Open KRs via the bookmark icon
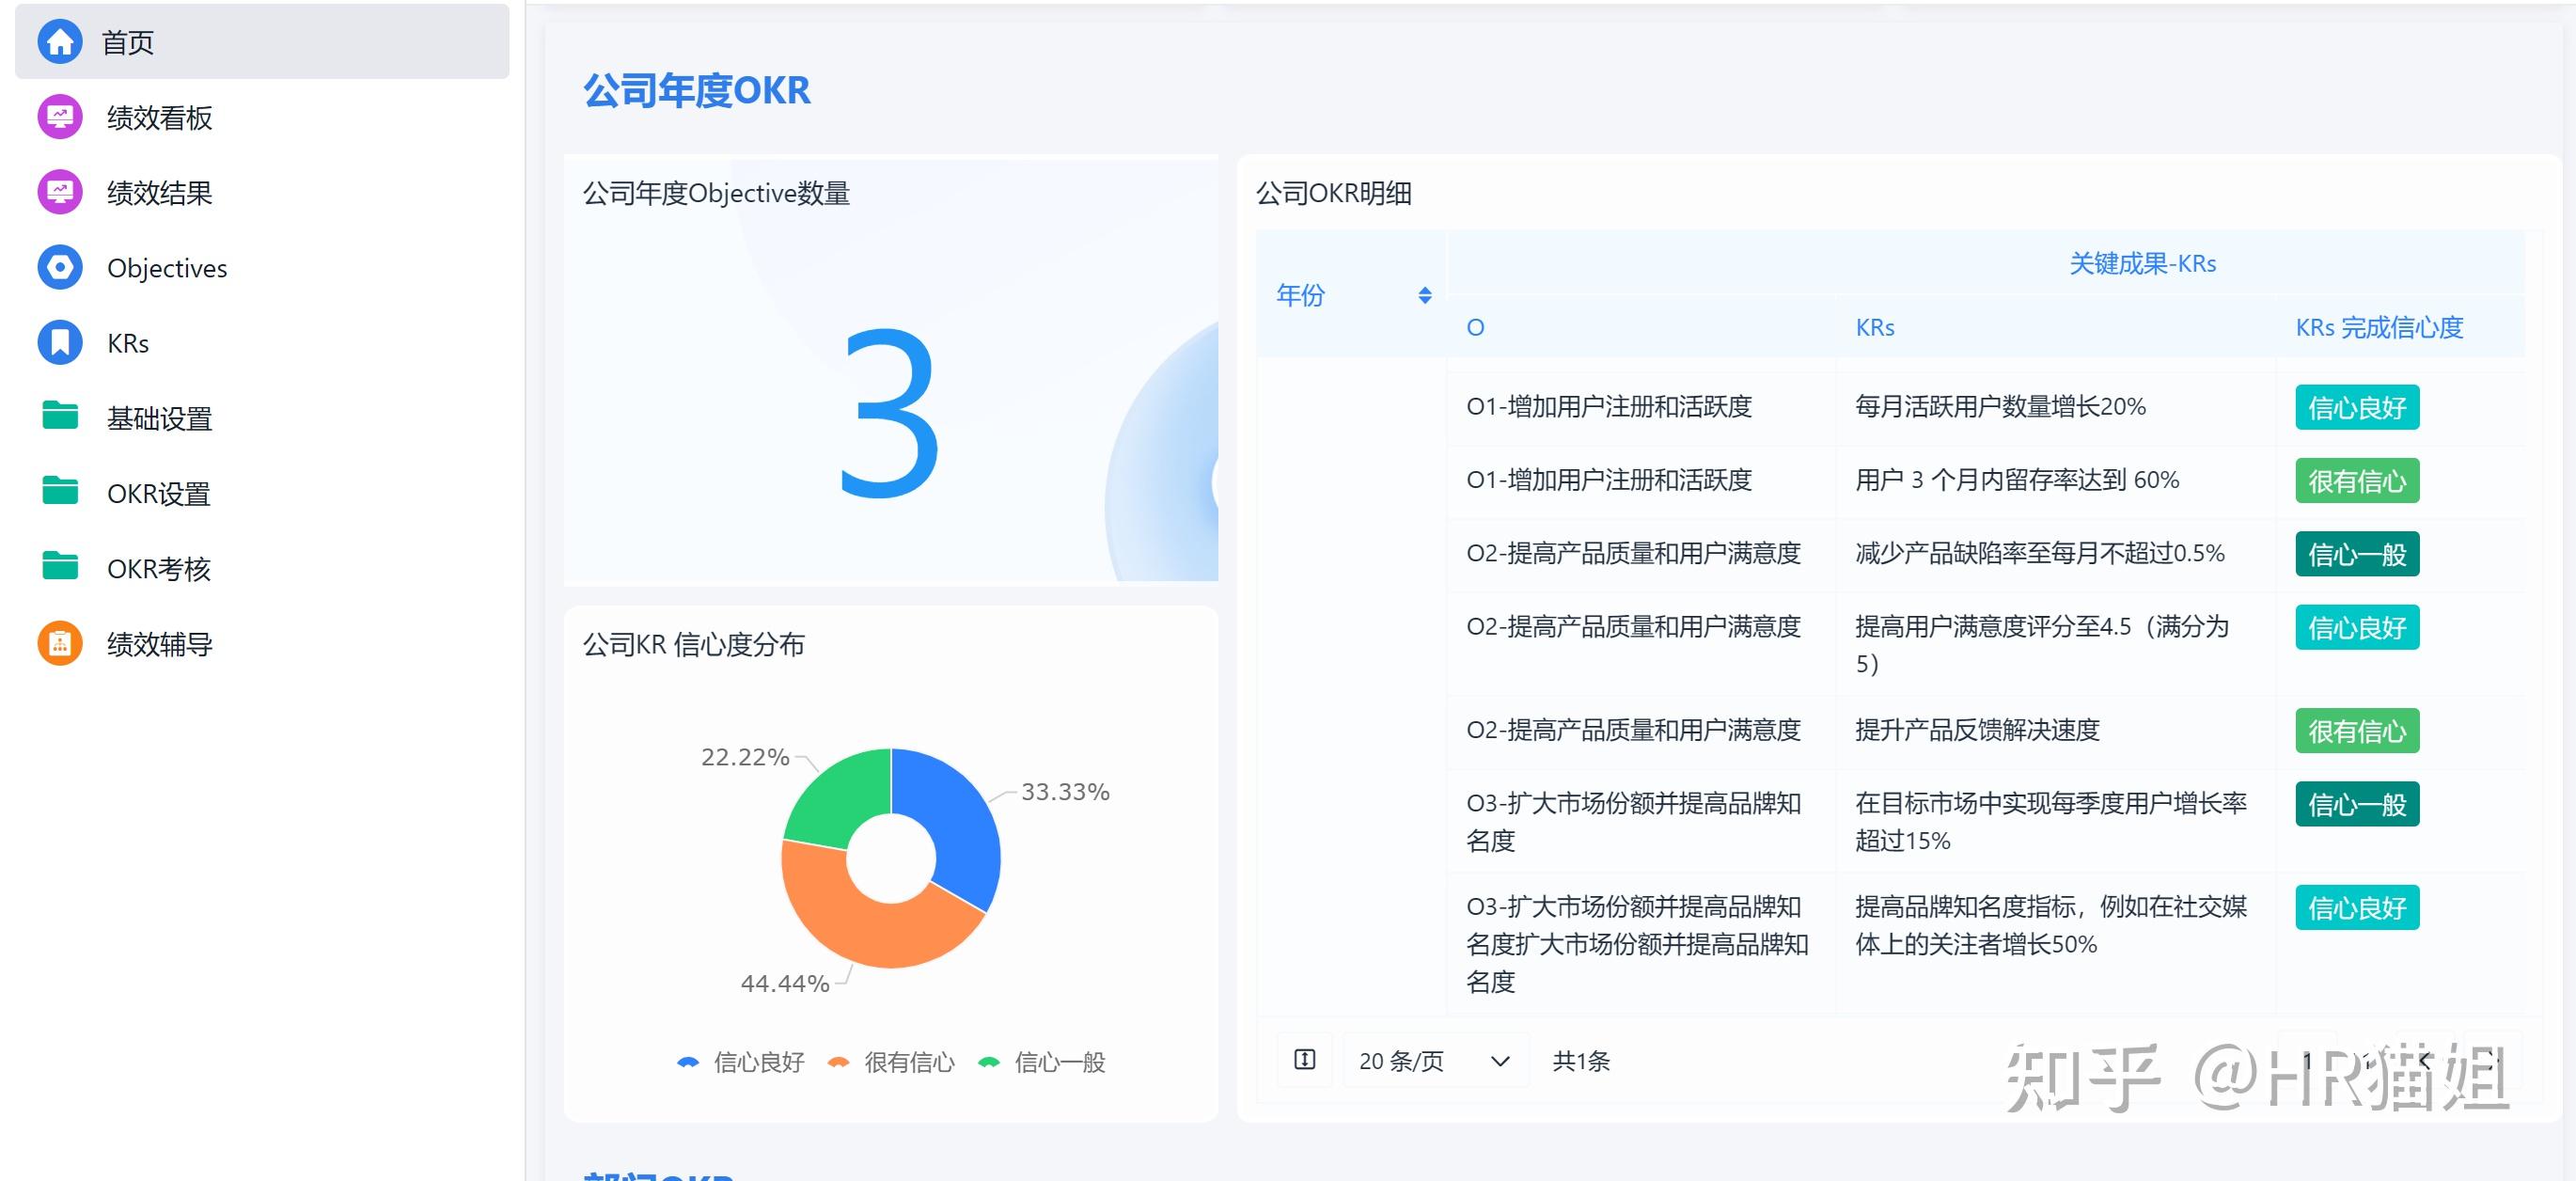Viewport: 2576px width, 1181px height. [59, 342]
